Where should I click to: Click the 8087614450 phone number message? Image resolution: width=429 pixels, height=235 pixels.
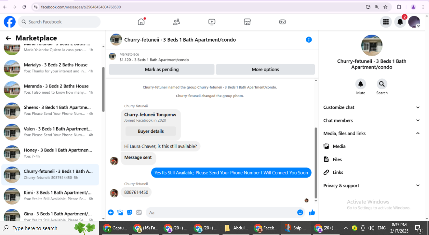click(136, 192)
